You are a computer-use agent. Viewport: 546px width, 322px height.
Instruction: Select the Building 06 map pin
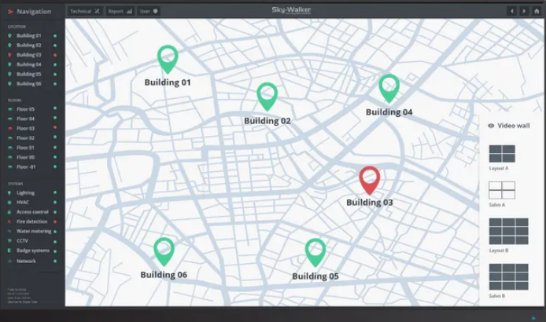pyautogui.click(x=164, y=252)
